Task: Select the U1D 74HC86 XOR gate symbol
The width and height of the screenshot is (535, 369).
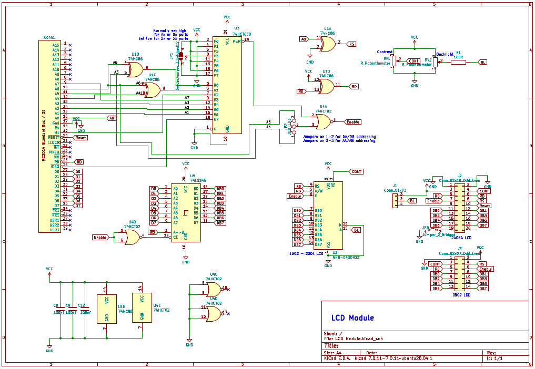Action: tap(327, 87)
